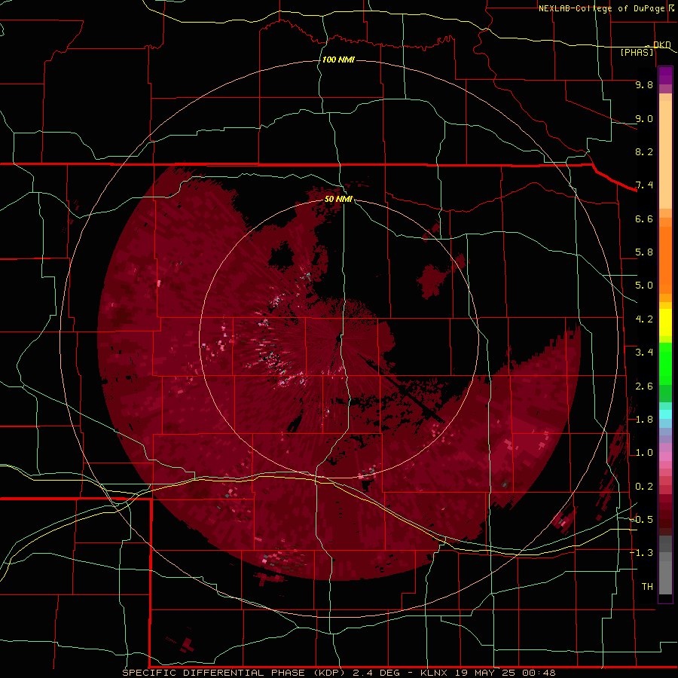Click the 7.4 legend value
Screen dimensions: 678x678
pos(644,185)
